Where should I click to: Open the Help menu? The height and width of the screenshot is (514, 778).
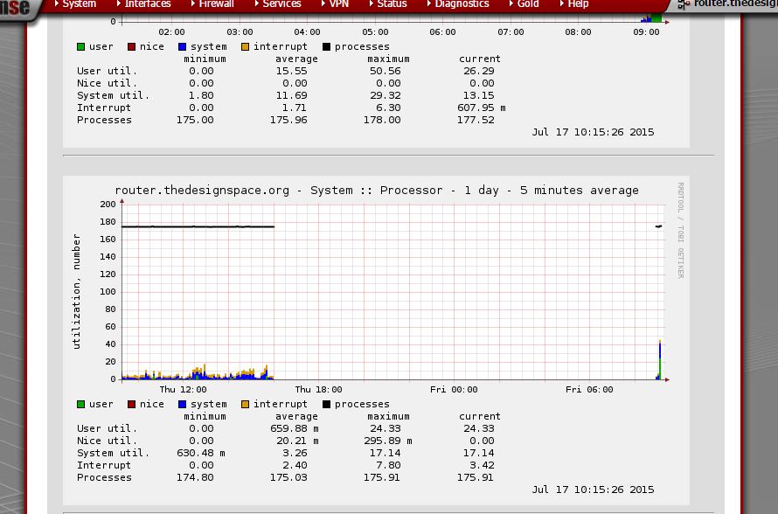(x=578, y=4)
